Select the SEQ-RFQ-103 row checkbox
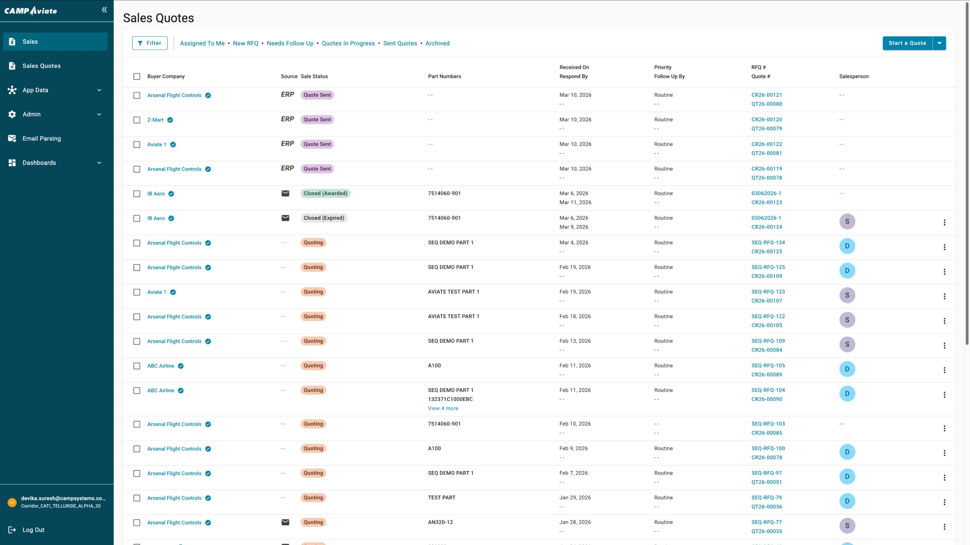This screenshot has width=970, height=545. pyautogui.click(x=137, y=424)
